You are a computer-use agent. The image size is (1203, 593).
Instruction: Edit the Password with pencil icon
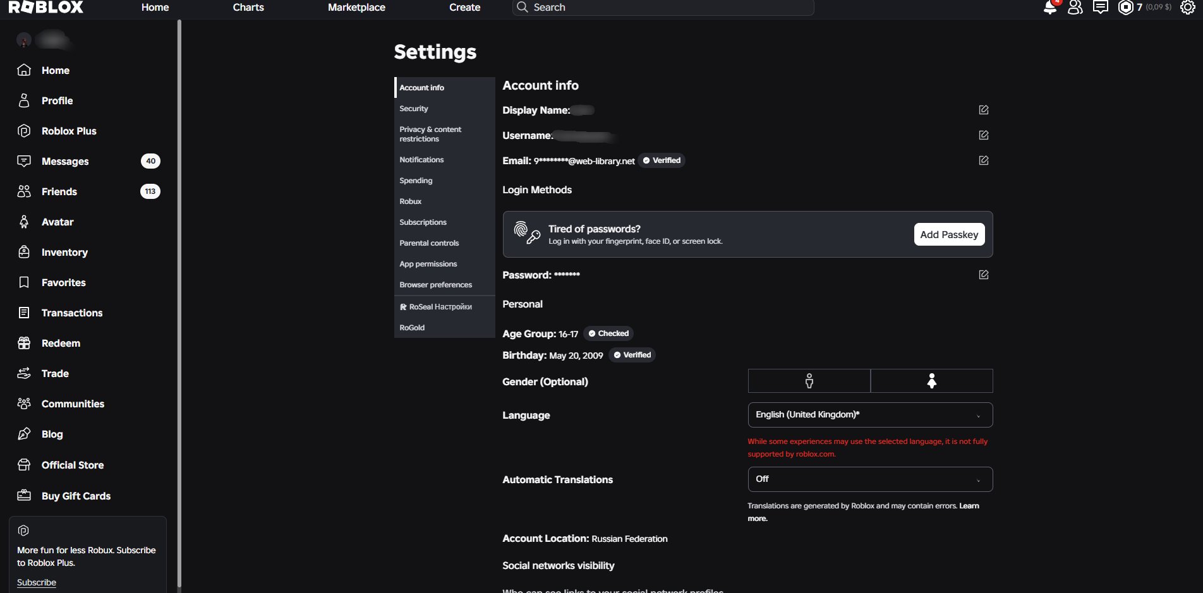[x=984, y=275]
